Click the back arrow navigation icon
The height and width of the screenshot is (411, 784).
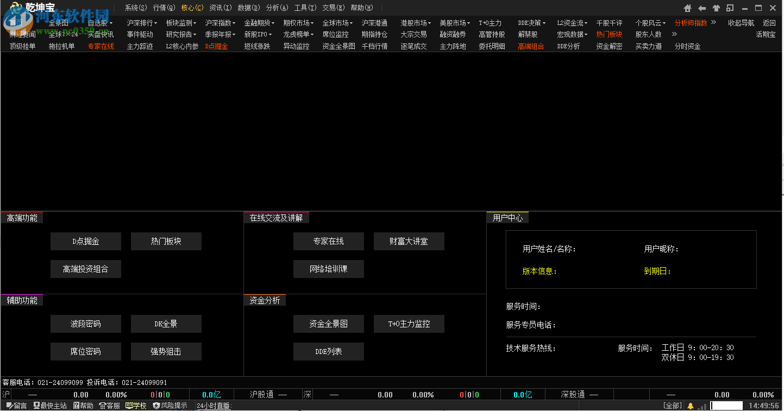[701, 8]
